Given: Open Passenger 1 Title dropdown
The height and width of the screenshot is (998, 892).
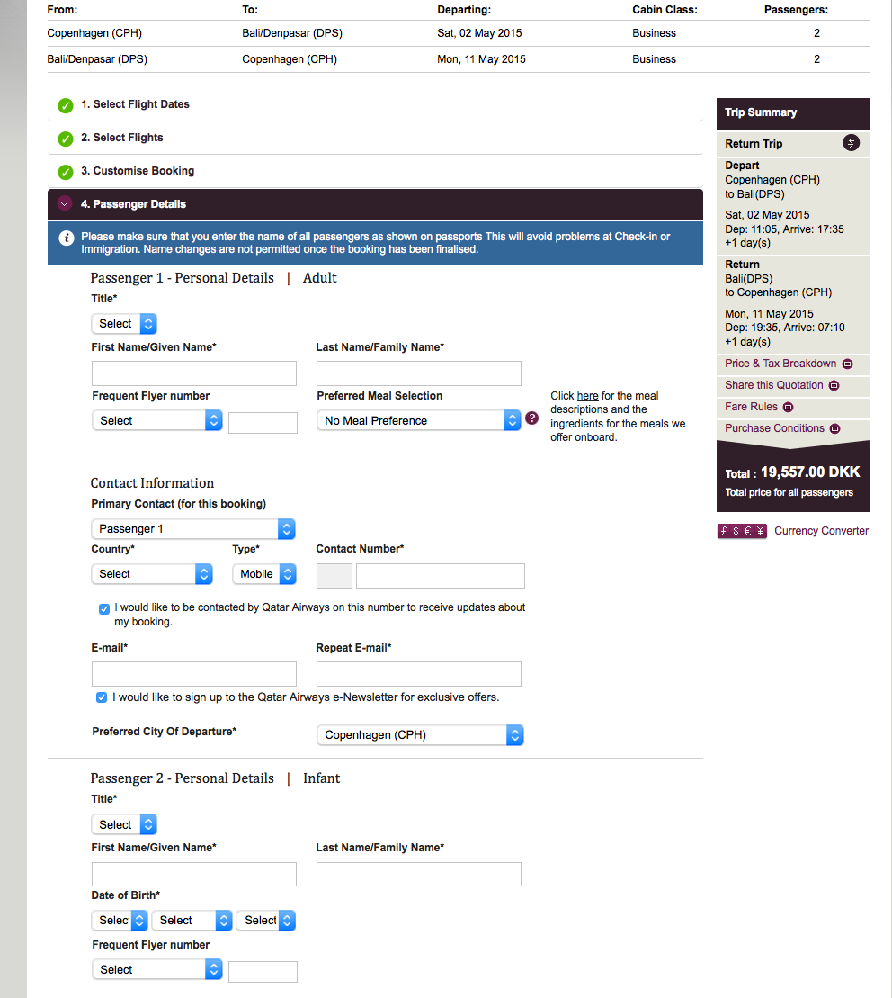Looking at the screenshot, I should coord(124,324).
